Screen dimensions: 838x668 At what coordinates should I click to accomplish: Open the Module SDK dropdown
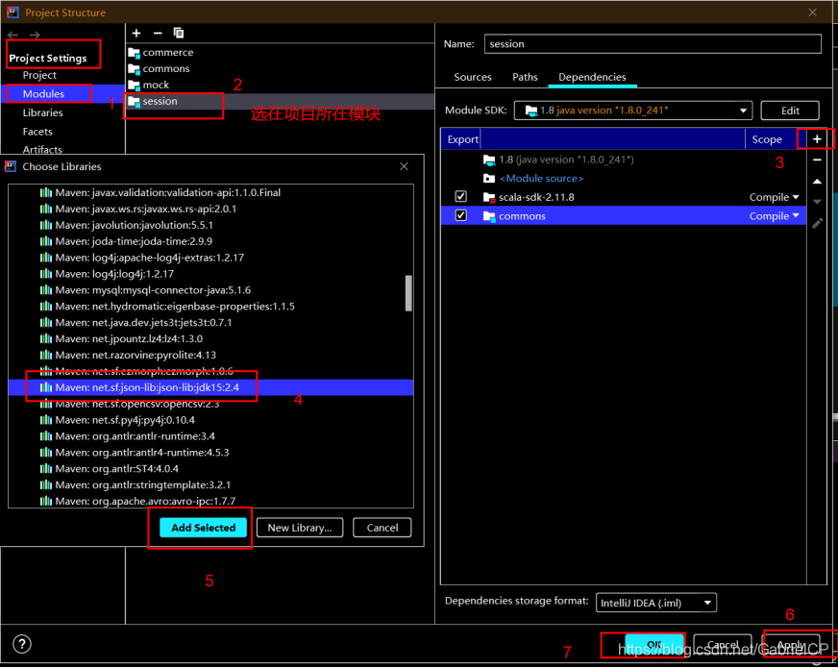click(x=632, y=111)
